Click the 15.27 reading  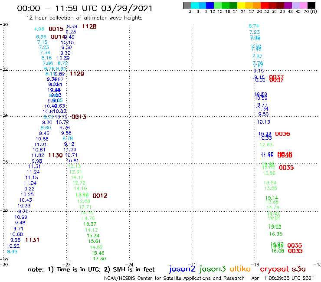(90, 224)
